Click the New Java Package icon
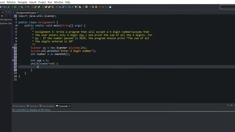Viewport: 235px width, 132px height. [35, 7]
